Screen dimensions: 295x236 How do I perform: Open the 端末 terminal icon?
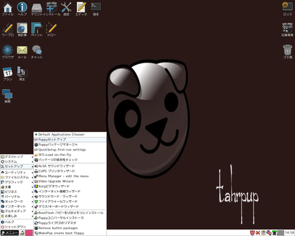tap(96, 9)
